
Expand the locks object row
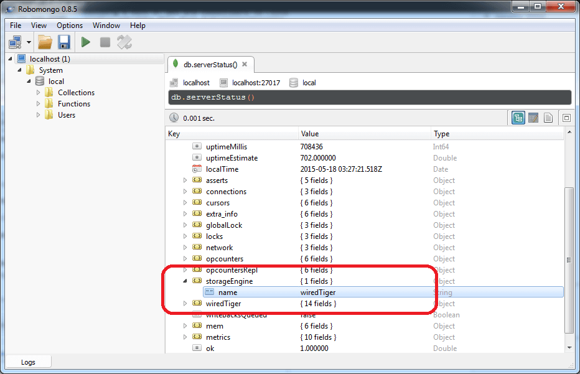(185, 236)
